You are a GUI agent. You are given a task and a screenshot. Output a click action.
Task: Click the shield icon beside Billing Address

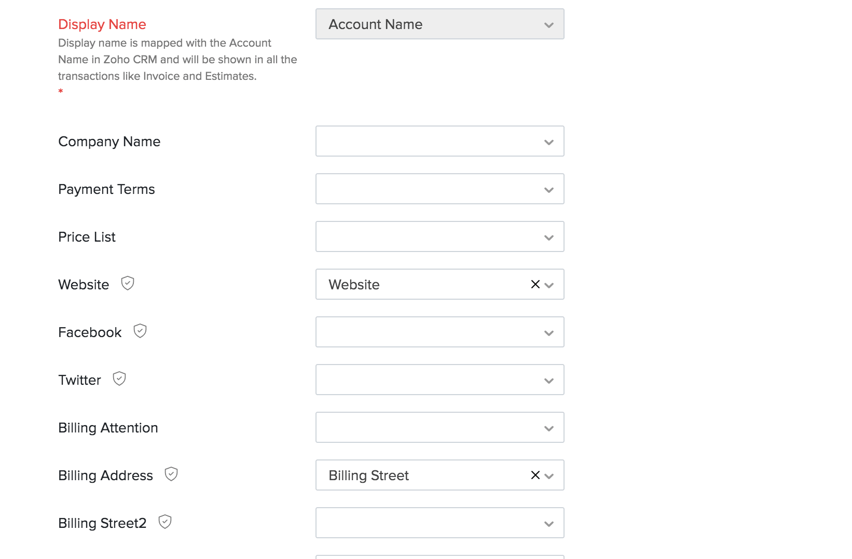[x=171, y=474]
